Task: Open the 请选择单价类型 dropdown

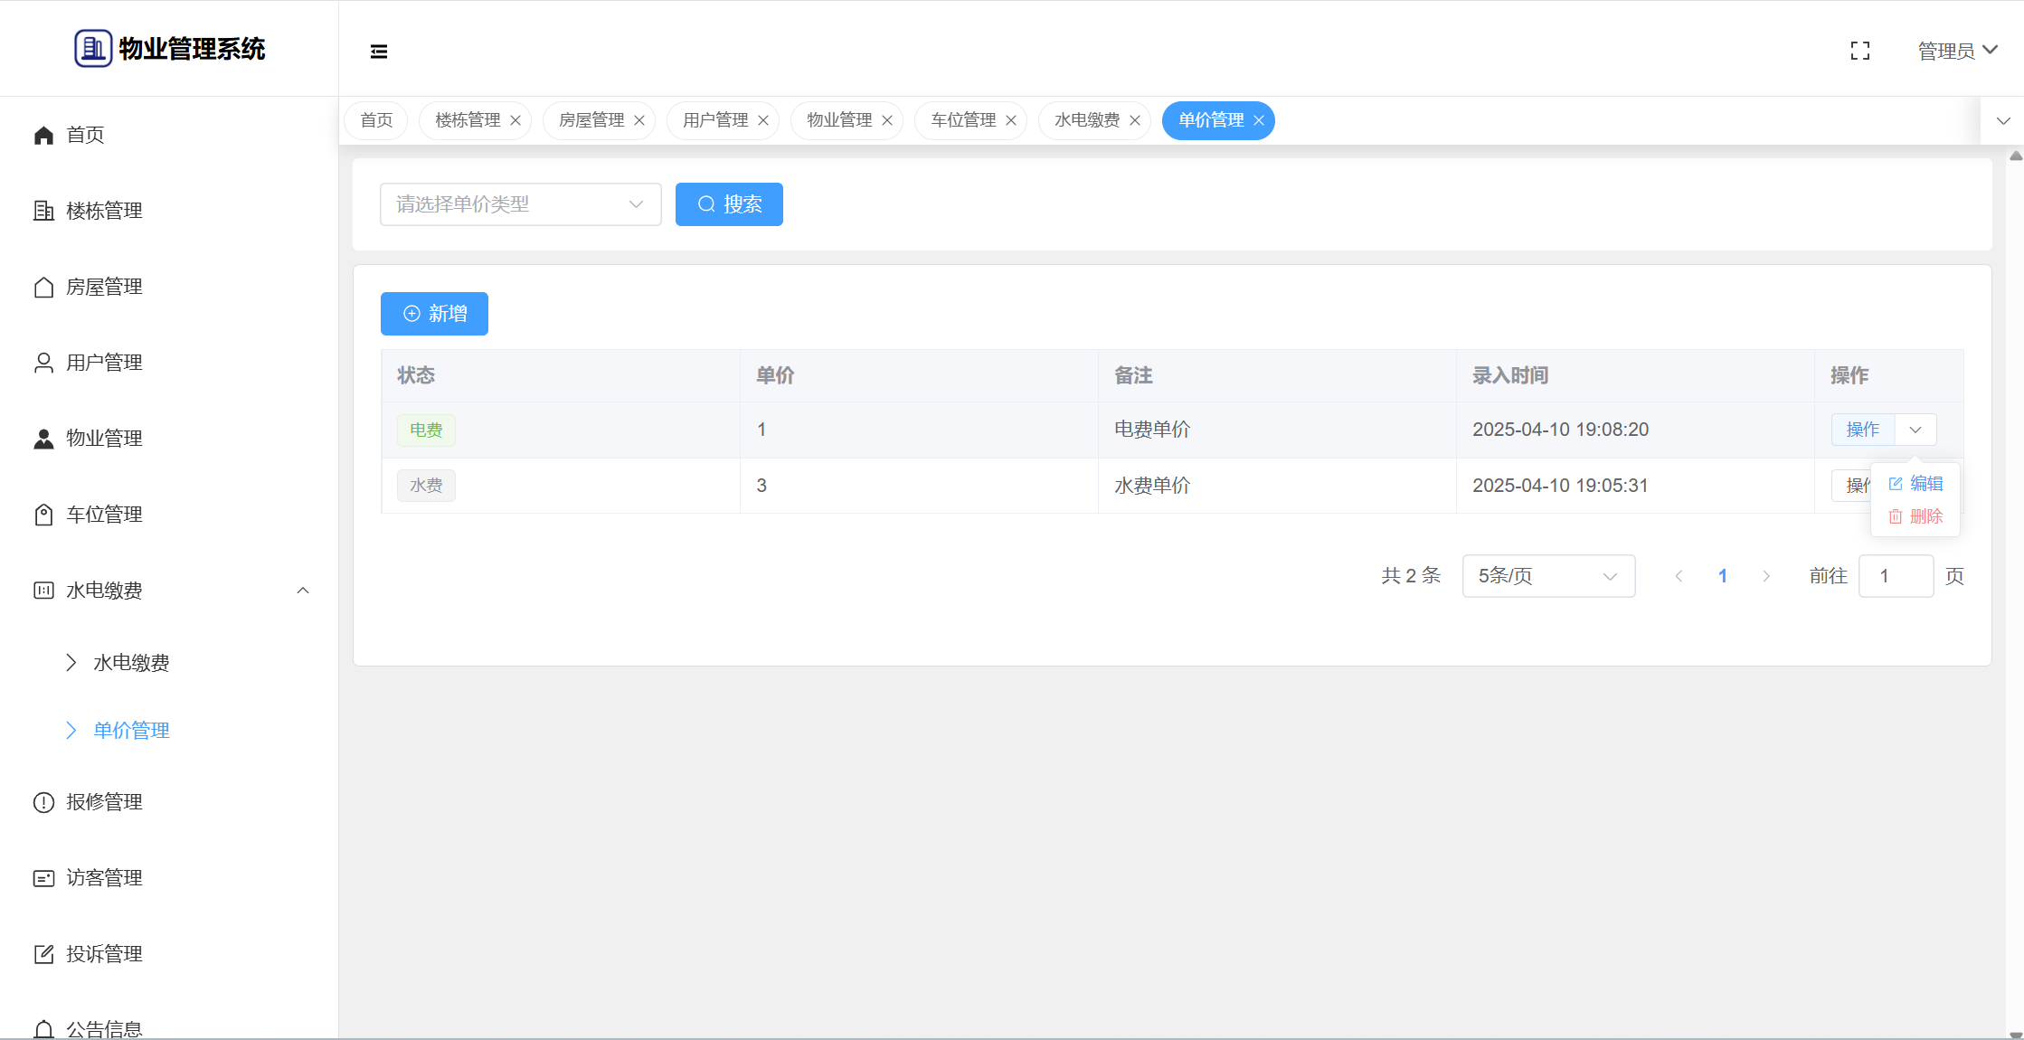Action: coord(520,204)
